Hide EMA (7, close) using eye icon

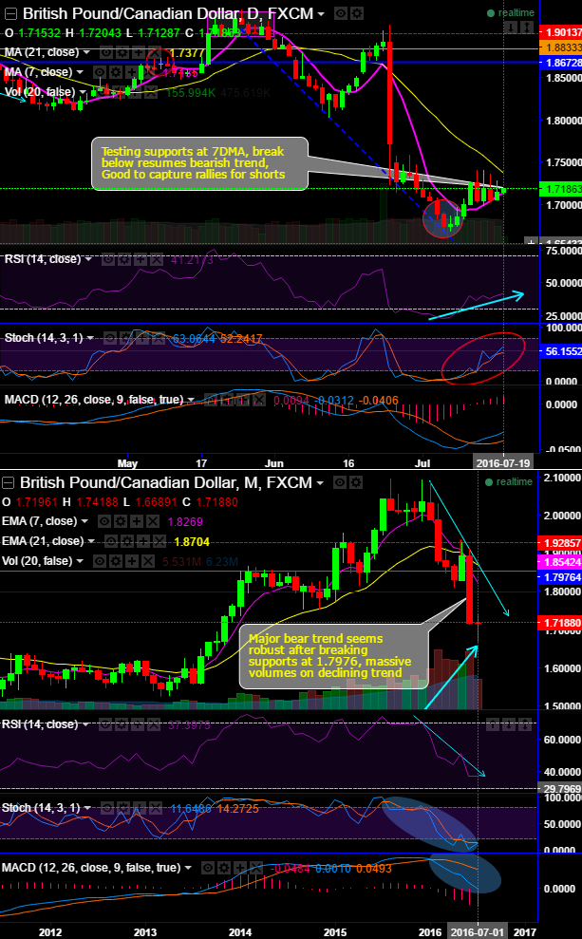pos(104,521)
